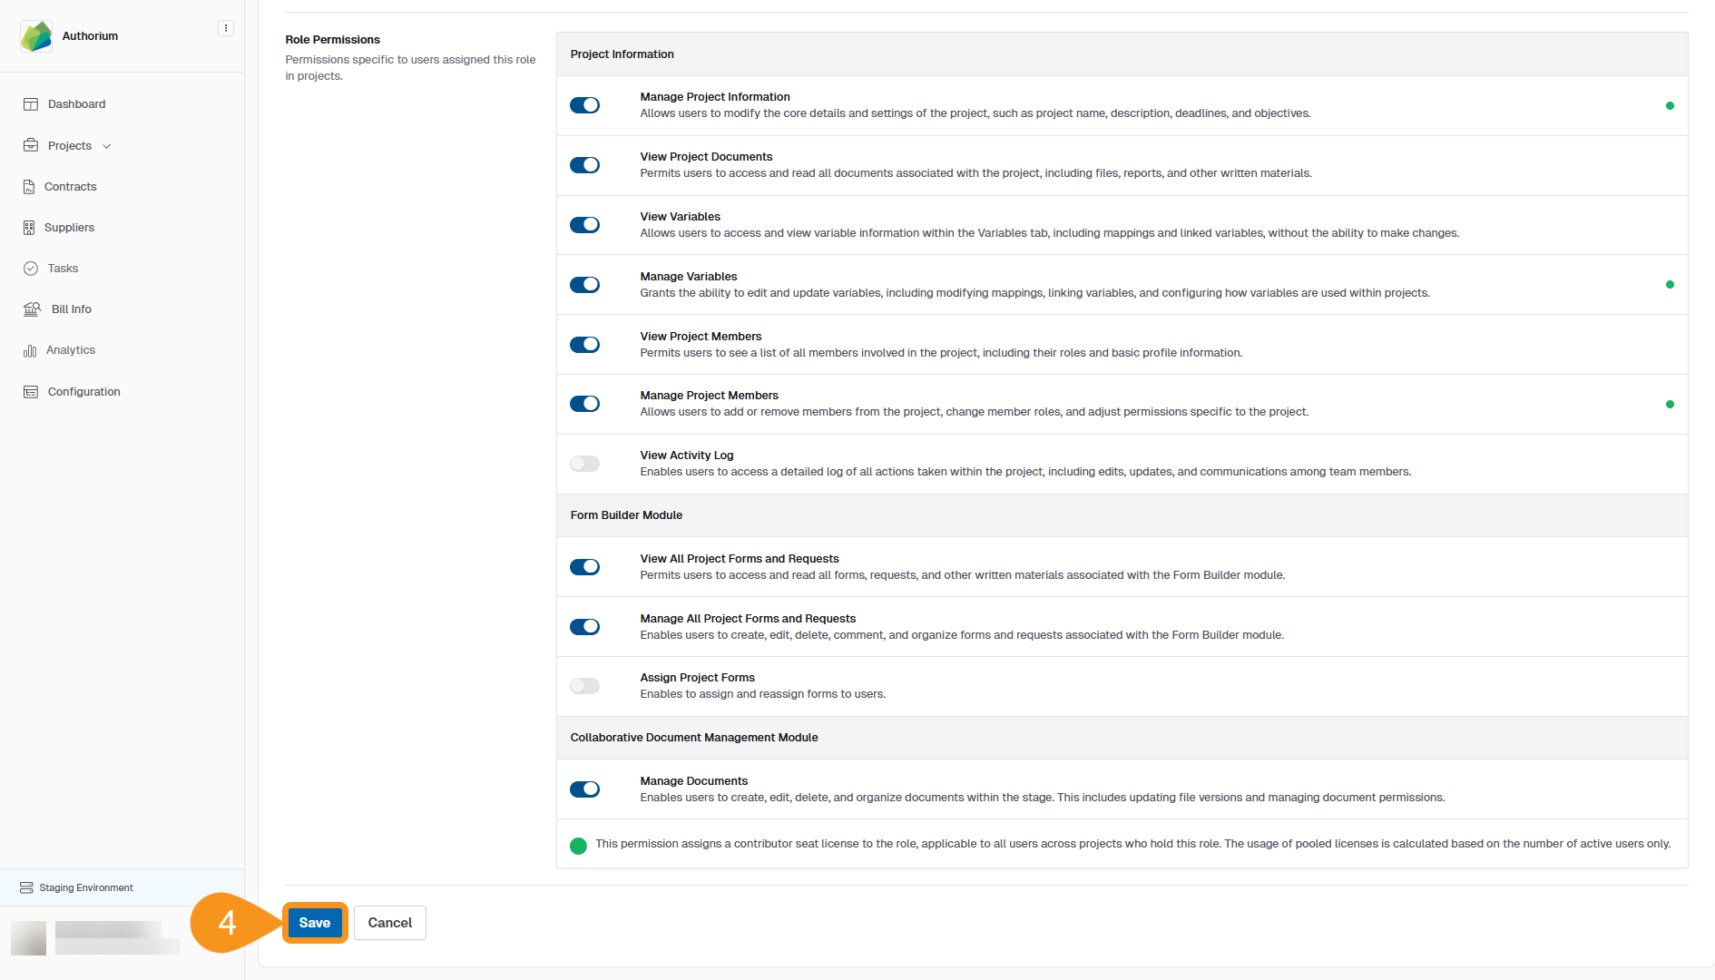Click the Project Information section header
The height and width of the screenshot is (980, 1715).
coord(622,54)
